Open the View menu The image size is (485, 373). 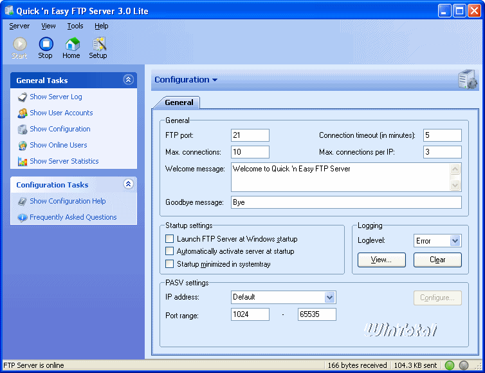click(48, 26)
